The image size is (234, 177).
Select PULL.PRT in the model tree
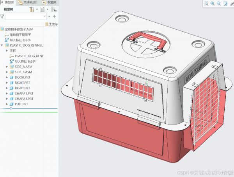coord(21,104)
